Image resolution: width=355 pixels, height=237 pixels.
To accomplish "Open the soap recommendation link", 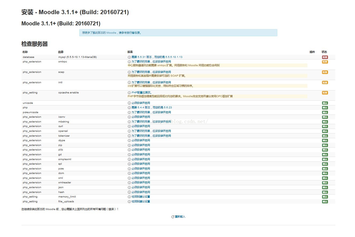I will pos(151,72).
